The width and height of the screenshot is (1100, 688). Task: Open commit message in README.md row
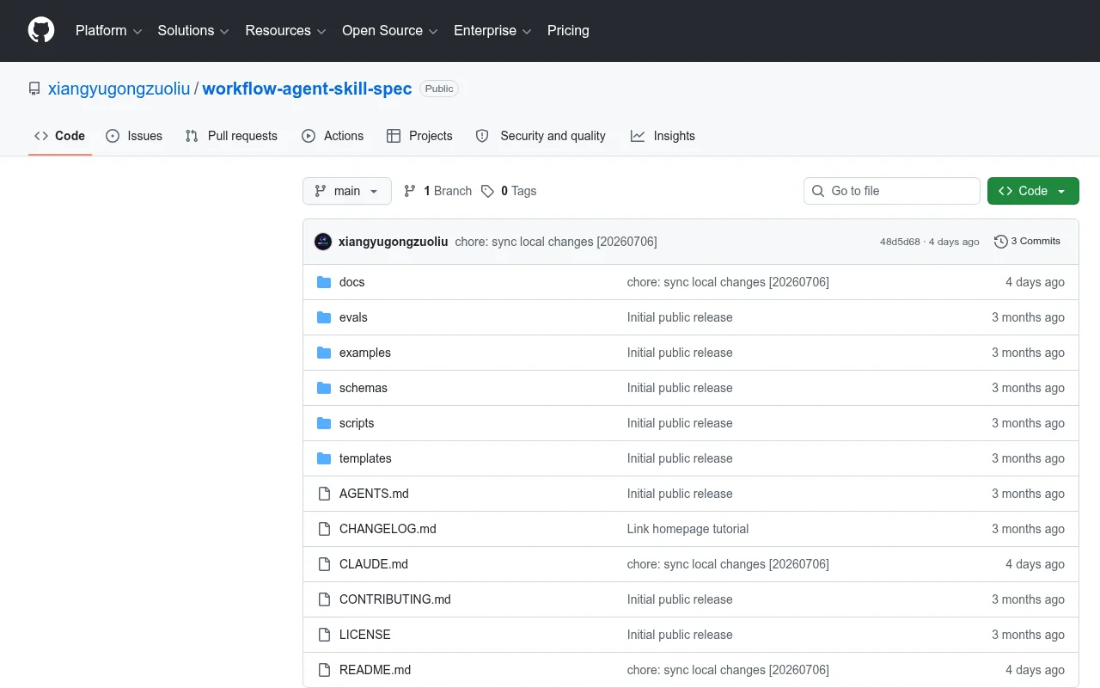(728, 670)
